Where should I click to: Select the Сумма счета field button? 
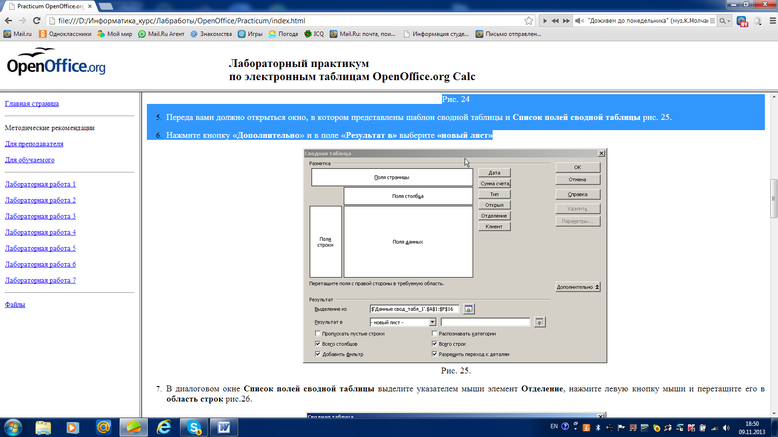[494, 184]
